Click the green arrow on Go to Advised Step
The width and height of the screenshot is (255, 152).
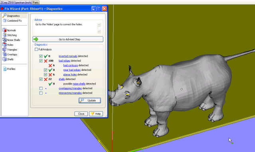pos(36,39)
